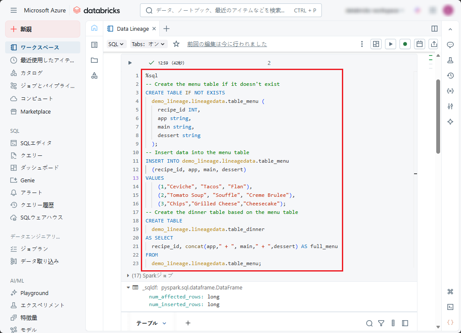Click the 新規 button
Viewport: 461px width, 333px height.
click(43, 29)
